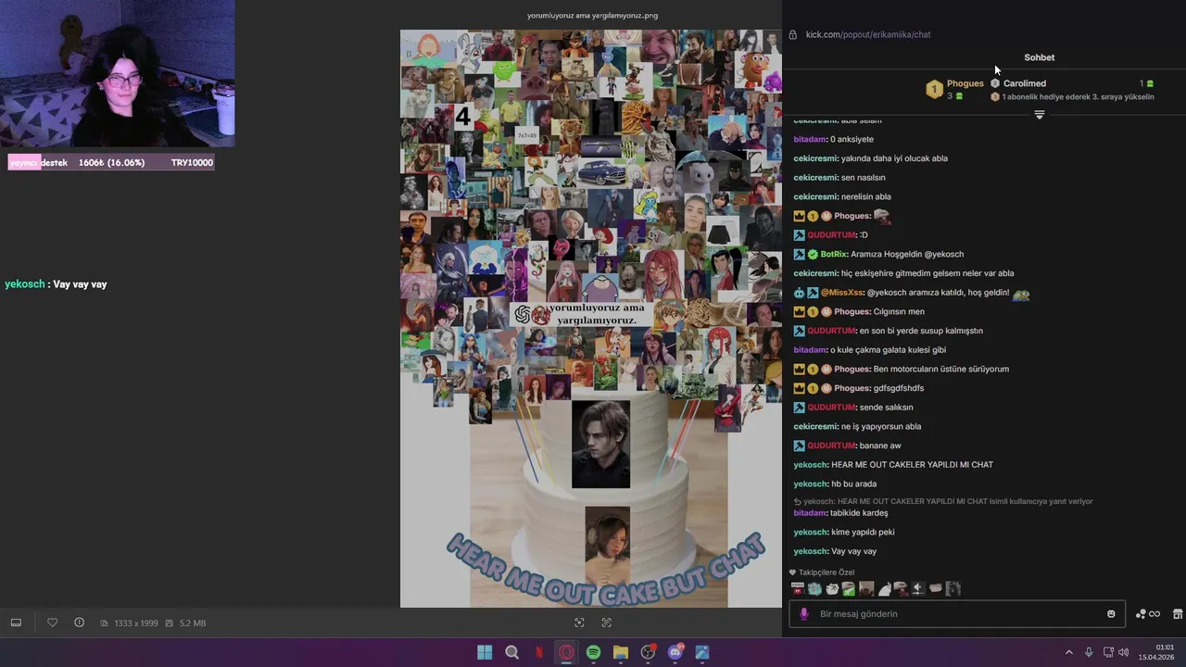Click the microphone icon in system tray

pyautogui.click(x=1089, y=652)
